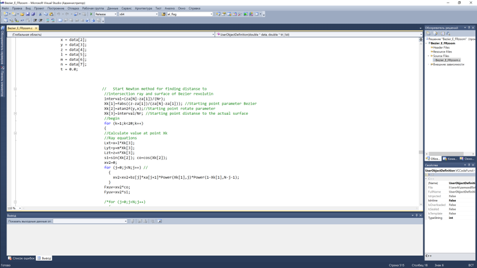Open the Сервис menu
This screenshot has width=477, height=268.
point(127,8)
